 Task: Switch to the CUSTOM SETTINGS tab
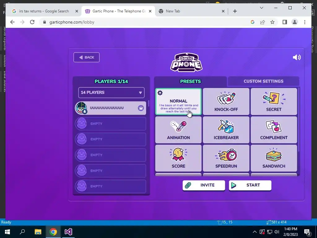tap(263, 82)
